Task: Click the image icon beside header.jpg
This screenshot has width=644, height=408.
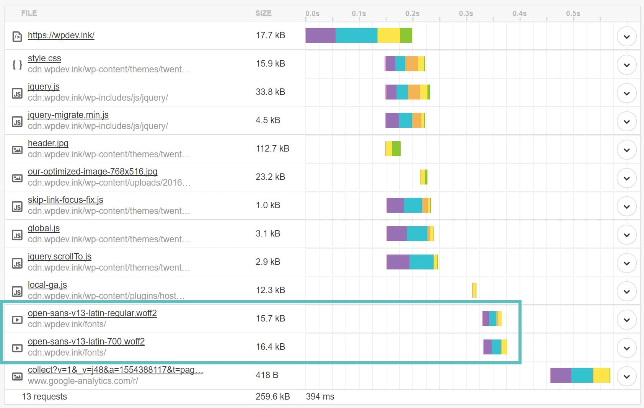Action: (x=17, y=149)
